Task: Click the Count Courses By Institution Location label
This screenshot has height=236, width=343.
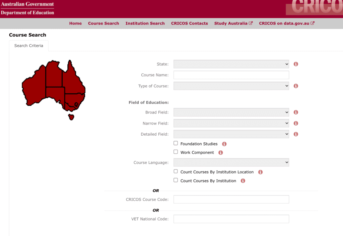Action: click(217, 172)
